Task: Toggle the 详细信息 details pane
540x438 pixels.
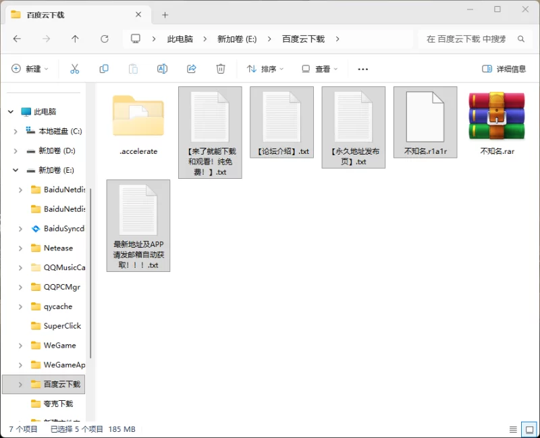Action: coord(504,69)
